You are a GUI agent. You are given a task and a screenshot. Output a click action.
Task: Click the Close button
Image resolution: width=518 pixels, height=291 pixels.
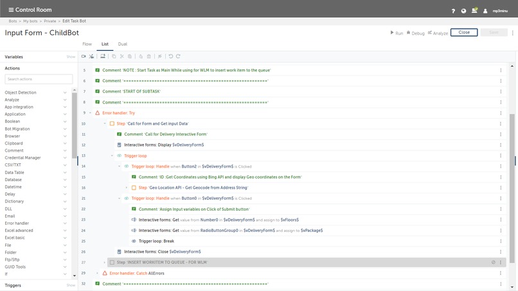pyautogui.click(x=464, y=32)
